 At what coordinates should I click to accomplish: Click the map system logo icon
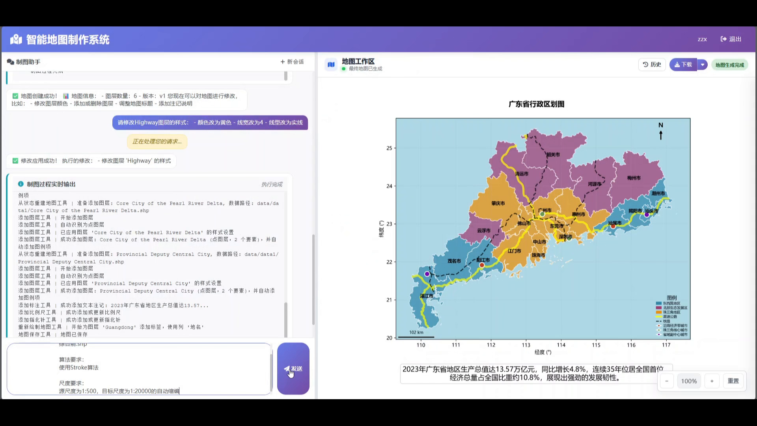point(16,39)
